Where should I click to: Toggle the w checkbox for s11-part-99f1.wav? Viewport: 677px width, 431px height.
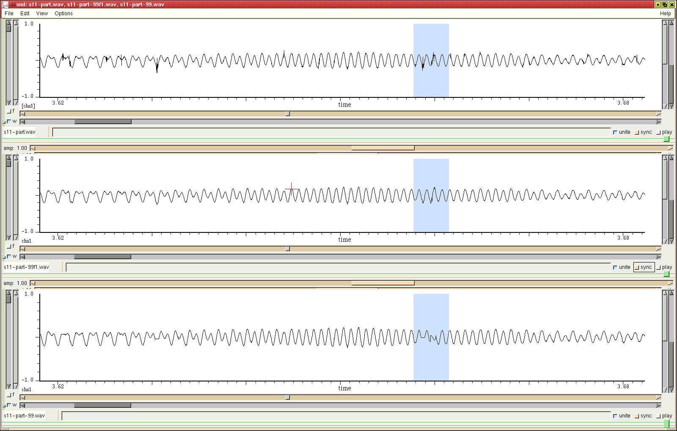9,257
